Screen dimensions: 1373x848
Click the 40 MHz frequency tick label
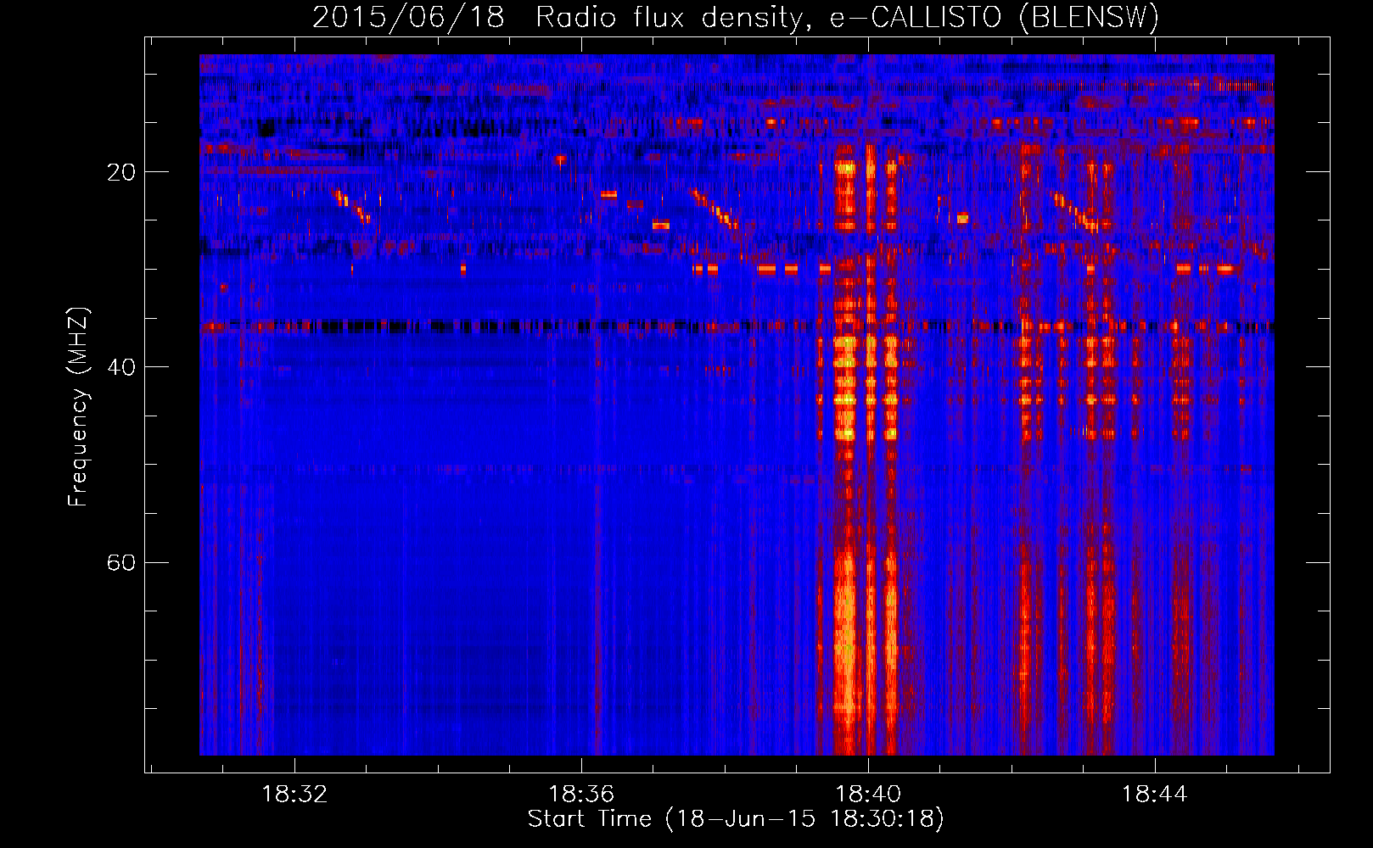click(x=121, y=367)
